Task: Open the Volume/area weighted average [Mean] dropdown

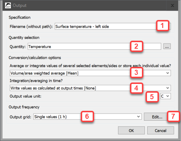Action: (x=90, y=73)
